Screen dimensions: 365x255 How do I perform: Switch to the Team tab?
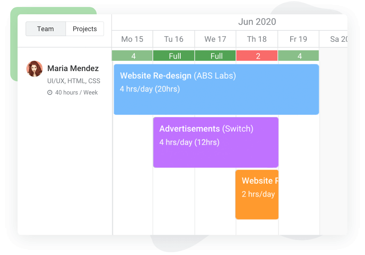tap(45, 29)
